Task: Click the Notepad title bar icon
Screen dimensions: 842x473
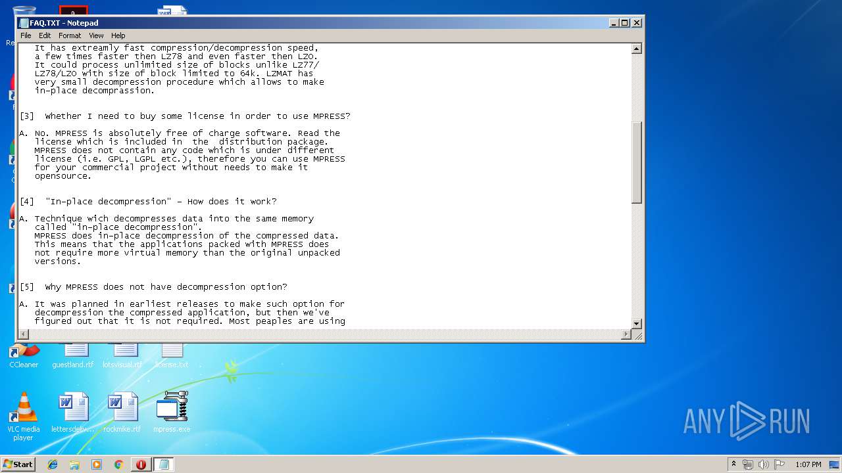Action: tap(24, 23)
